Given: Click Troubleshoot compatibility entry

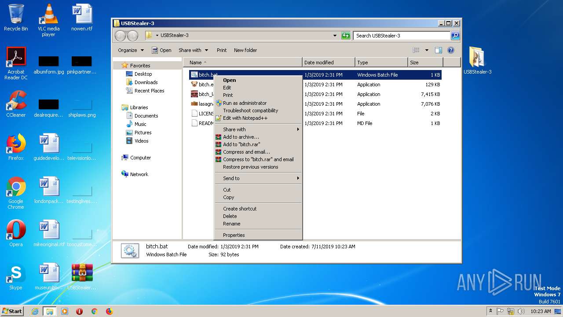Looking at the screenshot, I should (258, 111).
